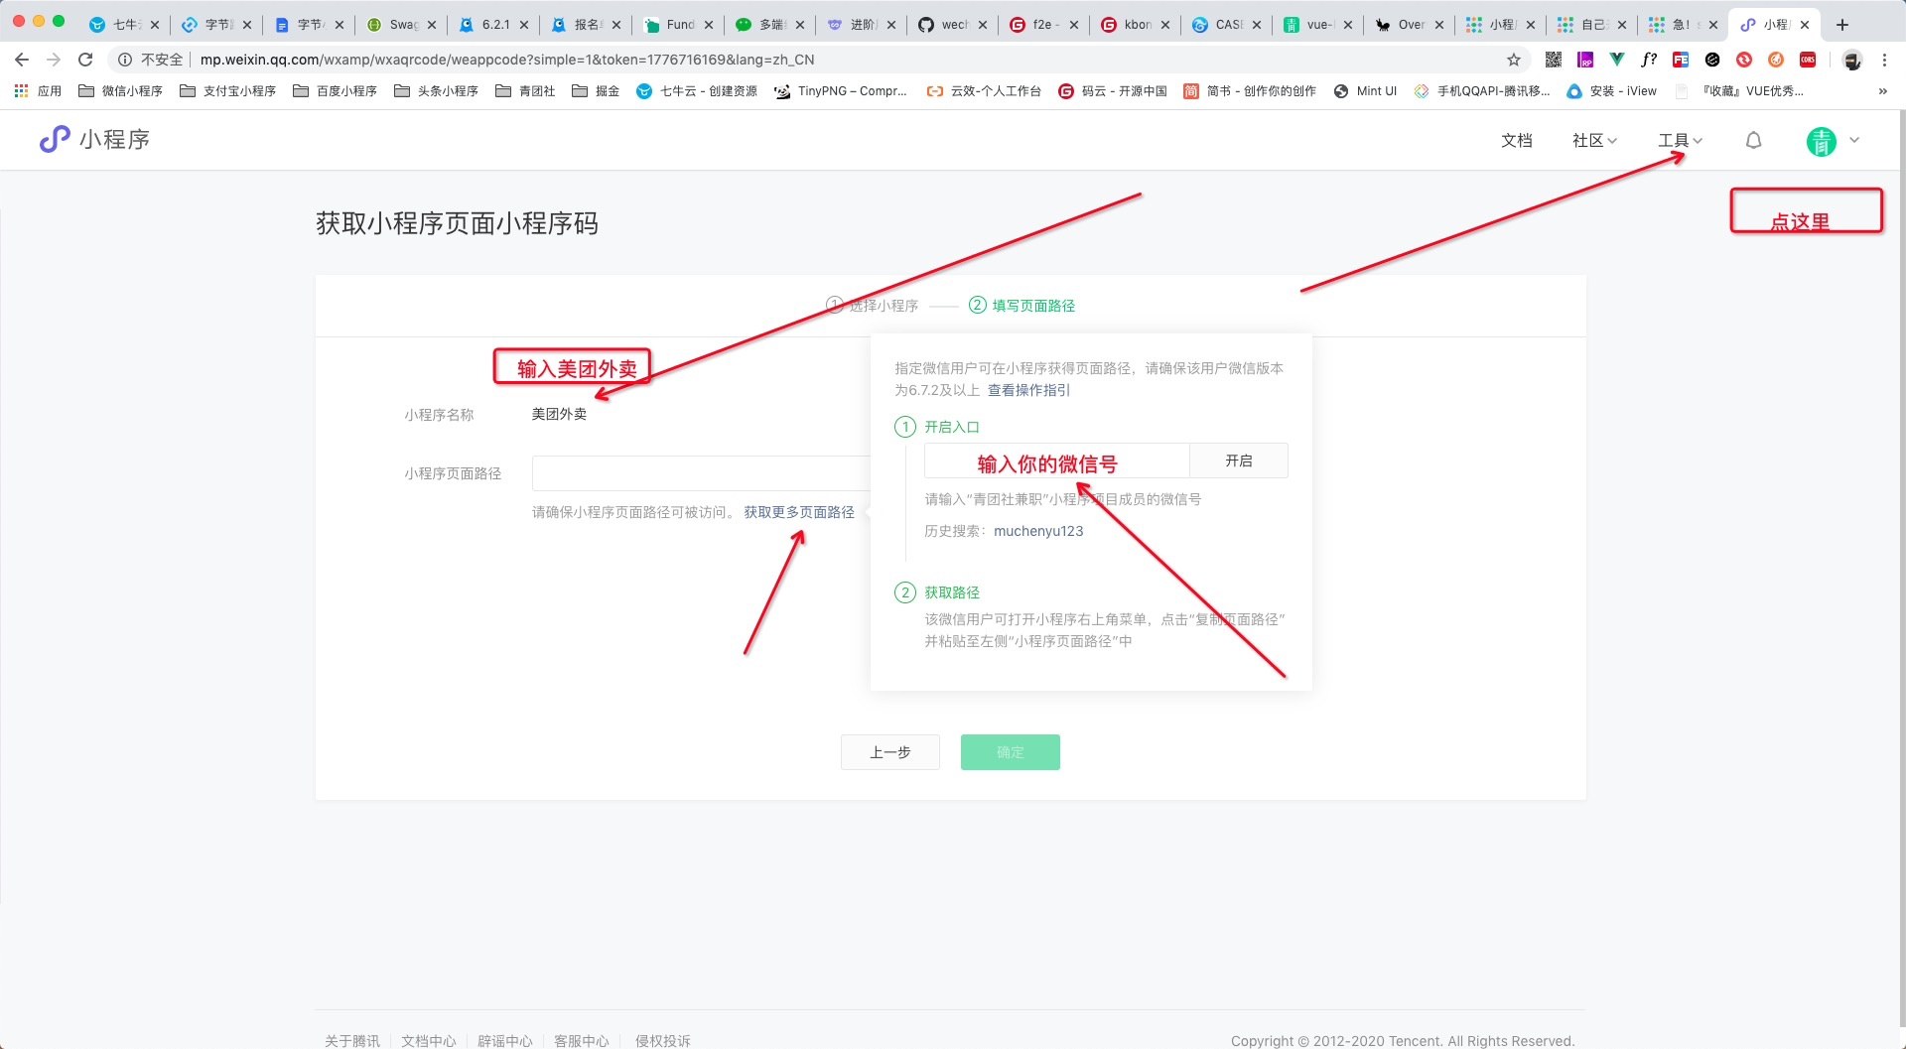This screenshot has width=1906, height=1049.
Task: Open the 查看操作指引 link
Action: click(x=1028, y=390)
